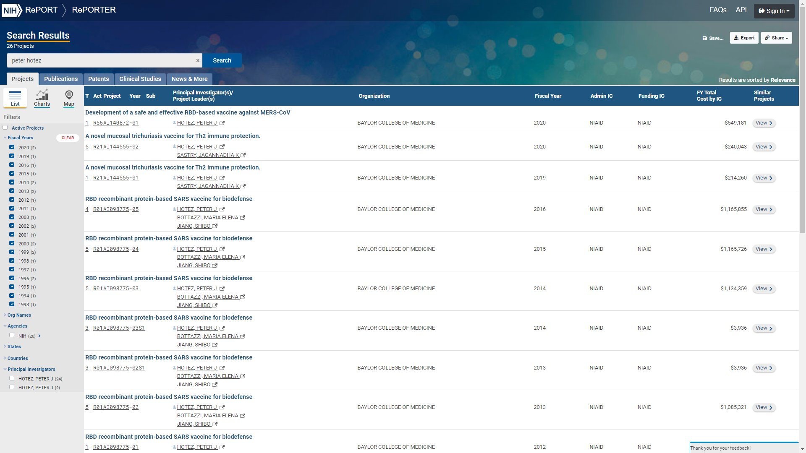This screenshot has width=806, height=453.
Task: Collapse the Agencies filter section
Action: tap(16, 326)
